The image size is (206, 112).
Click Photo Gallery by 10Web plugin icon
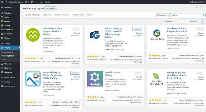[x=95, y=35]
